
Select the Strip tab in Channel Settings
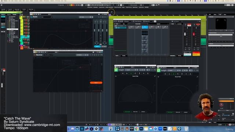coord(124,24)
